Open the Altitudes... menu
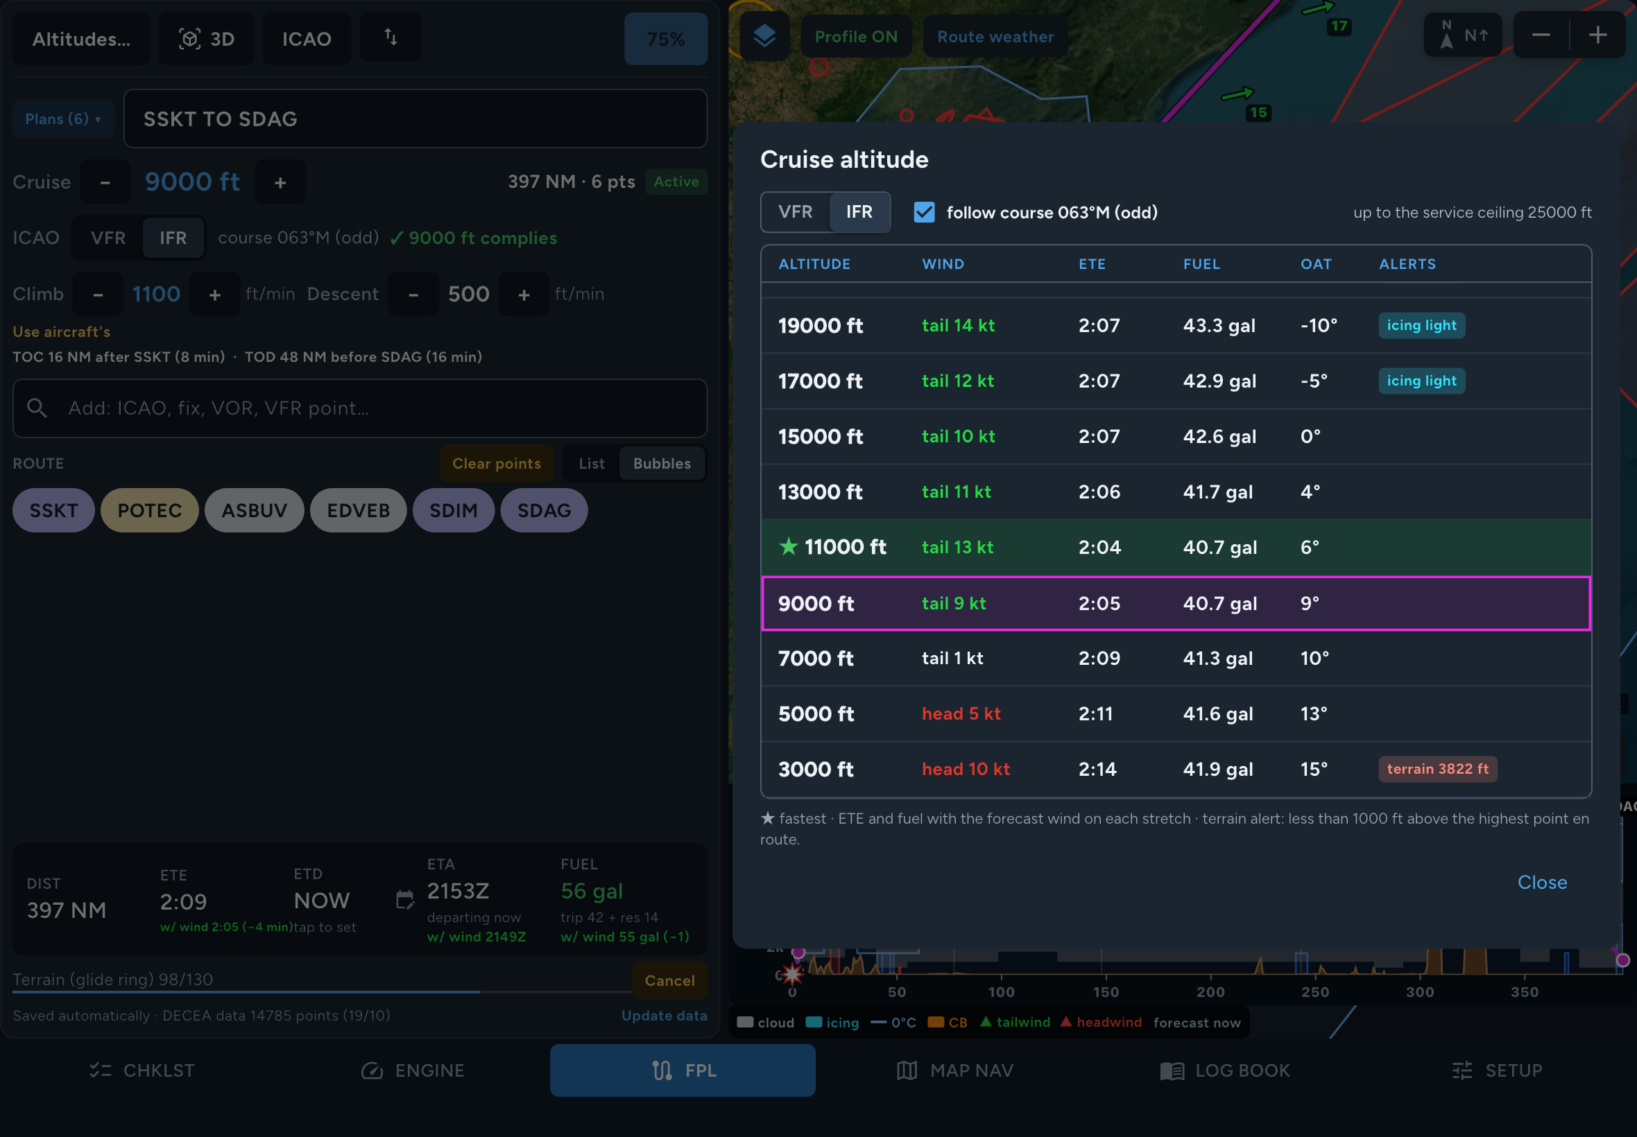1637x1137 pixels. click(81, 38)
